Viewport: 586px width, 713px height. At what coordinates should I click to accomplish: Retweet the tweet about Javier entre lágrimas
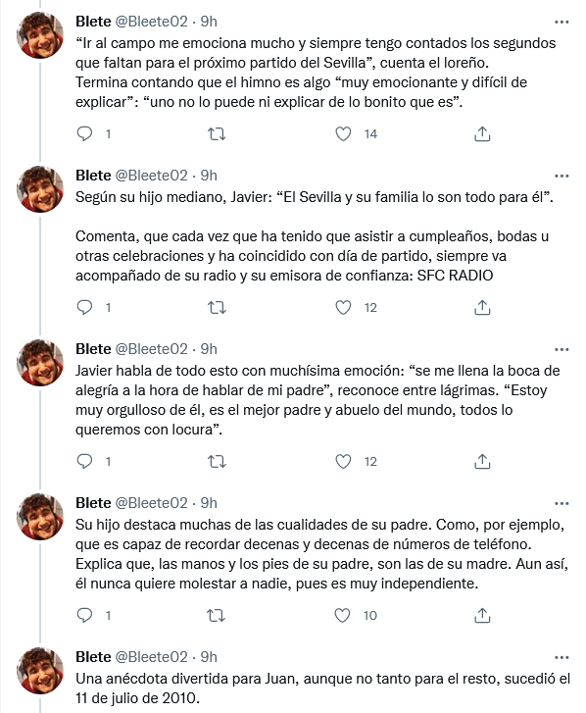pyautogui.click(x=217, y=462)
